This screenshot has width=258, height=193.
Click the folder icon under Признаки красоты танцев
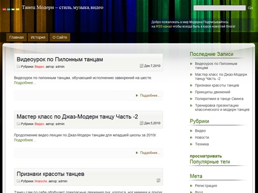tap(19, 181)
